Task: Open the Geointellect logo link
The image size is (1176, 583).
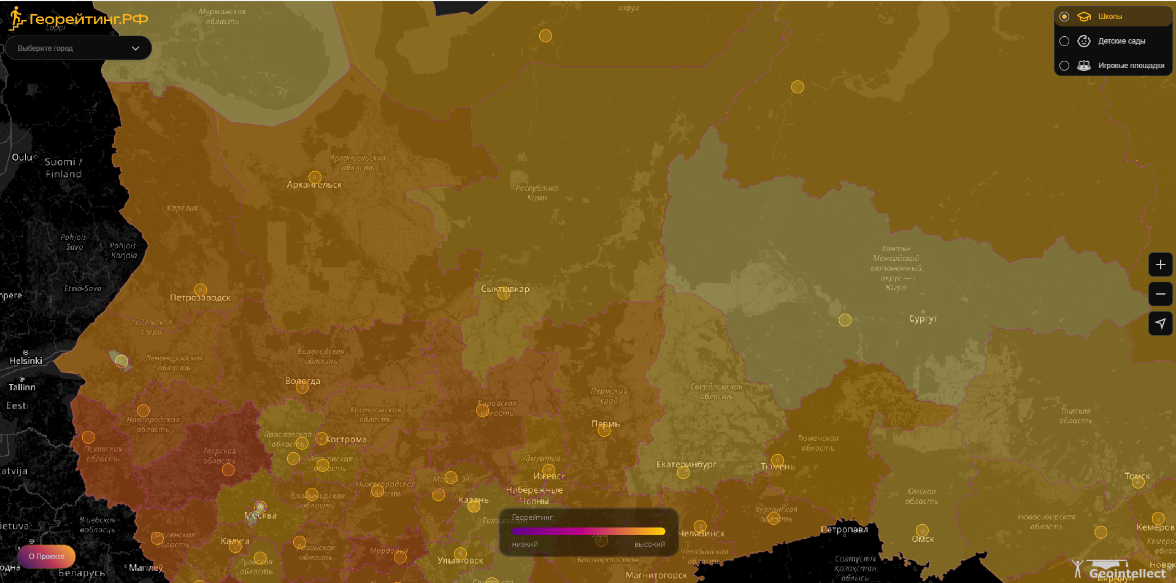Action: [x=1120, y=571]
